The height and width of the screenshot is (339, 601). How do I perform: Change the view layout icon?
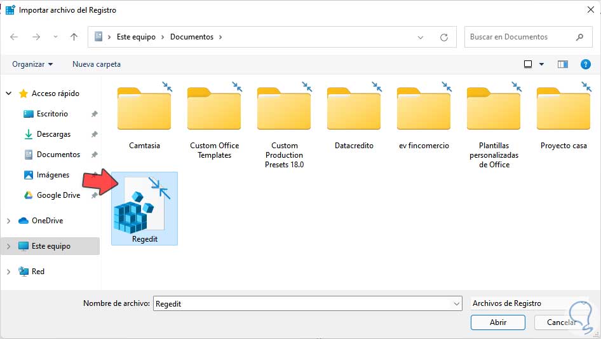click(528, 64)
